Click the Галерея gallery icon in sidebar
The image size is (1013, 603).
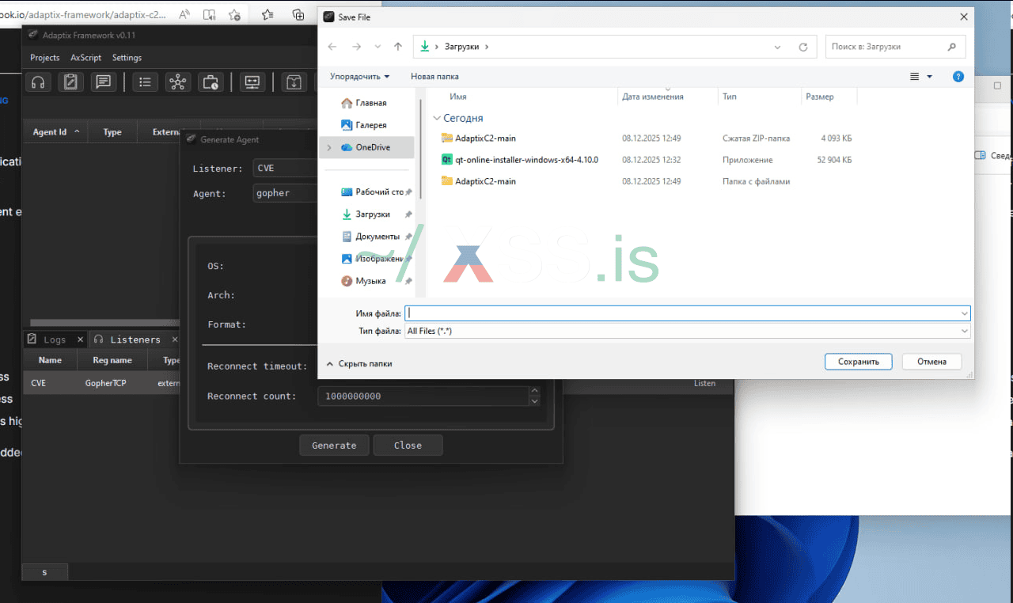347,125
